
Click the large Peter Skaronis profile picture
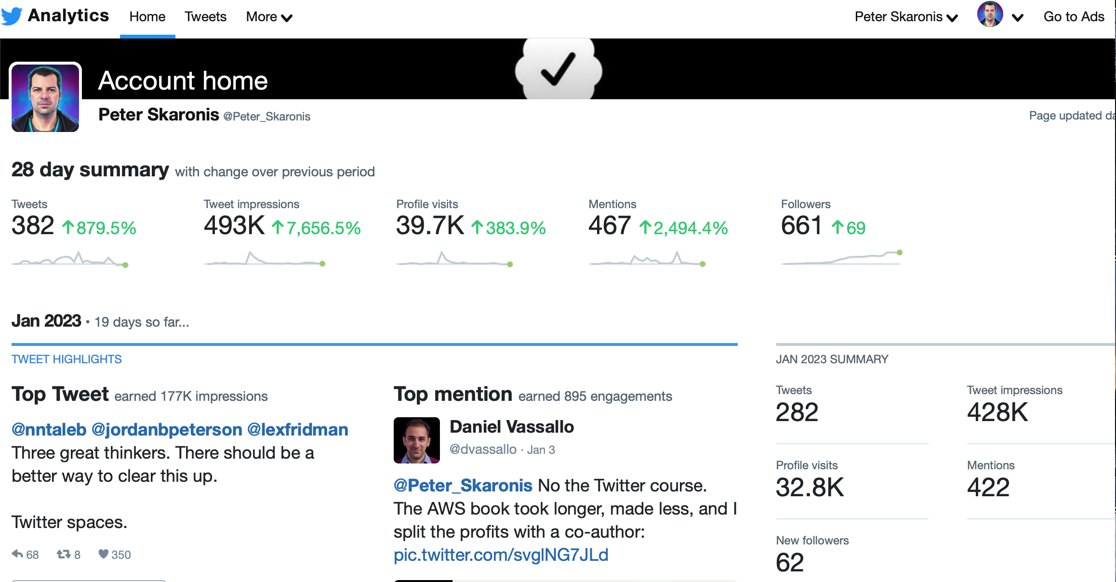pos(45,97)
